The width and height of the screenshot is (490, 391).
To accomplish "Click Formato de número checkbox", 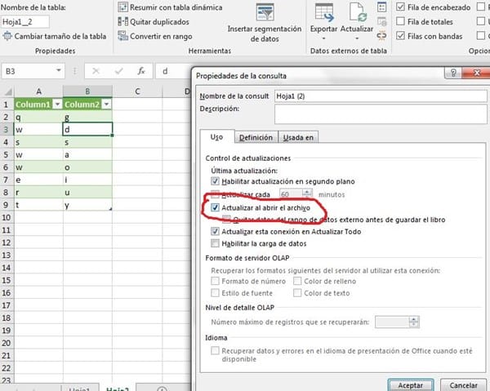I will tap(215, 281).
